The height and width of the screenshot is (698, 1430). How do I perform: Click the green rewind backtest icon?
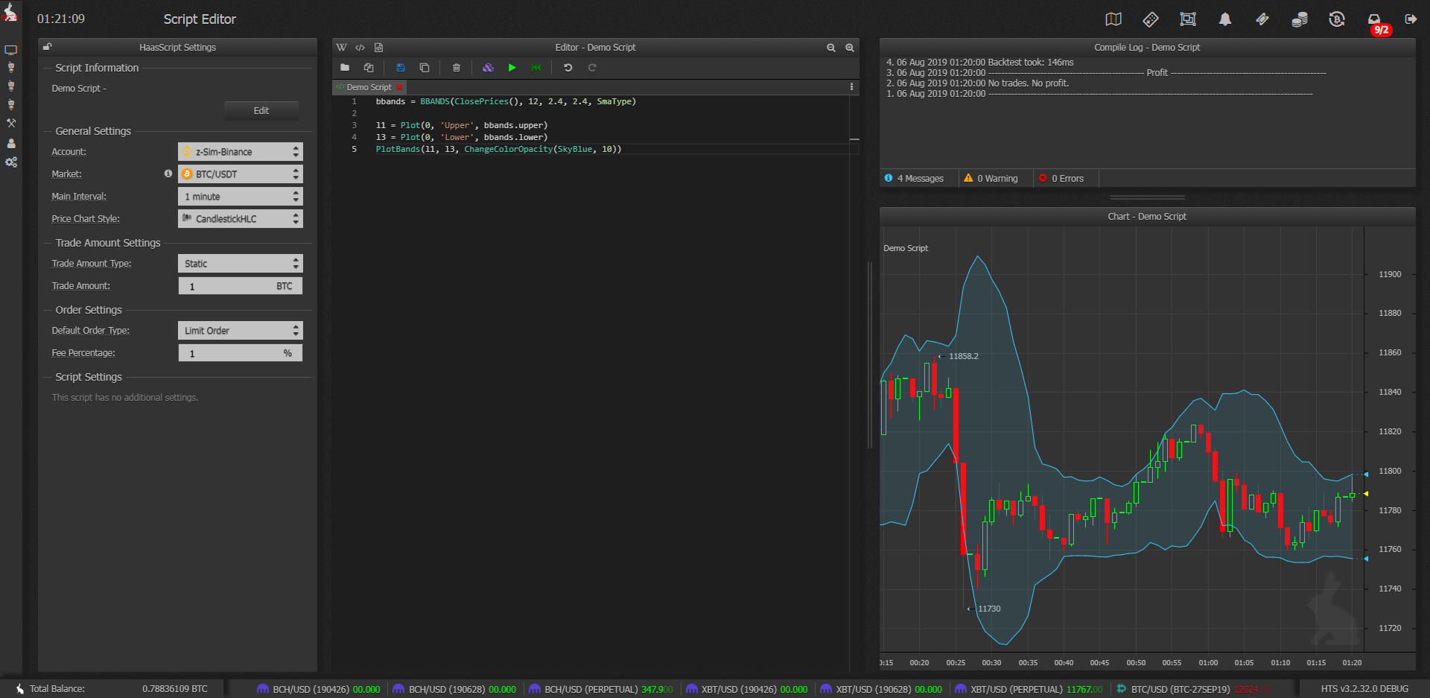point(536,68)
